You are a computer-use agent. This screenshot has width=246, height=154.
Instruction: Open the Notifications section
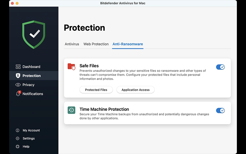click(34, 94)
